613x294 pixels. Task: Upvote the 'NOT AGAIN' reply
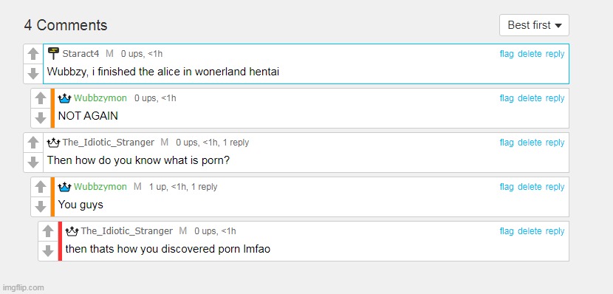point(41,98)
